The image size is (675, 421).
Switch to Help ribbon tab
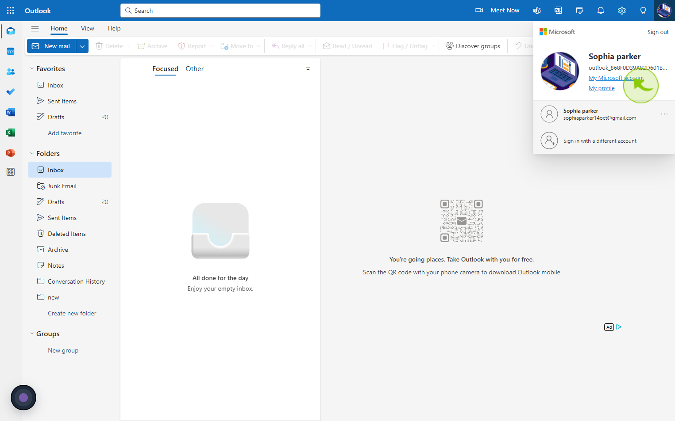coord(114,28)
